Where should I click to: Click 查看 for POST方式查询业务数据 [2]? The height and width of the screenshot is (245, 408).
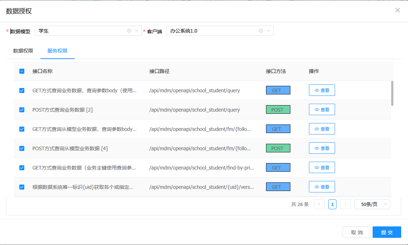[322, 110]
